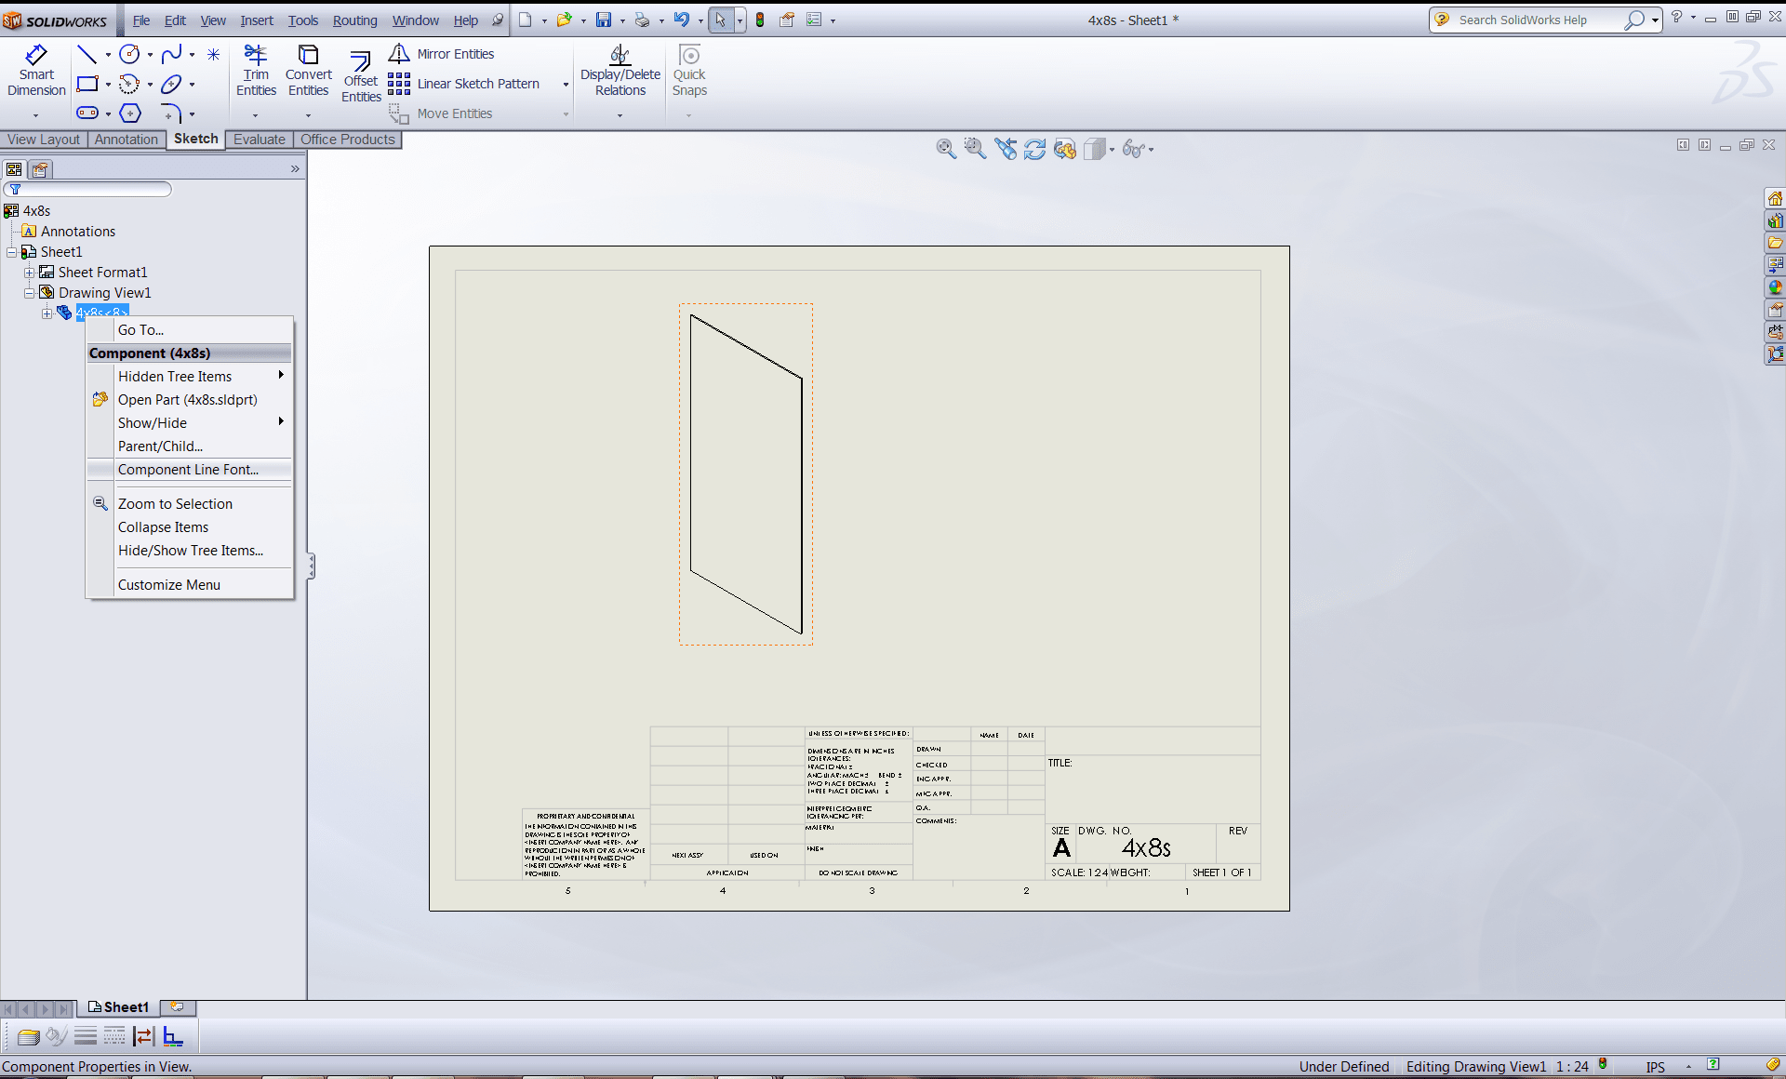Pick the Line sketch tool
Image resolution: width=1786 pixels, height=1079 pixels.
pos(87,54)
